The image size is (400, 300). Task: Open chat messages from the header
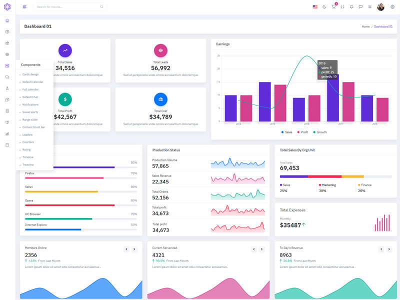(x=360, y=6)
